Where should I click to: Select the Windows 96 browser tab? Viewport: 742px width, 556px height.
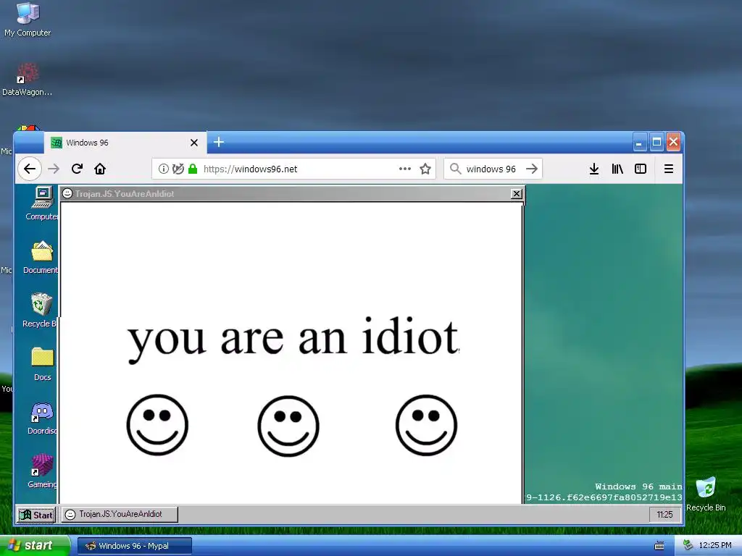(125, 143)
